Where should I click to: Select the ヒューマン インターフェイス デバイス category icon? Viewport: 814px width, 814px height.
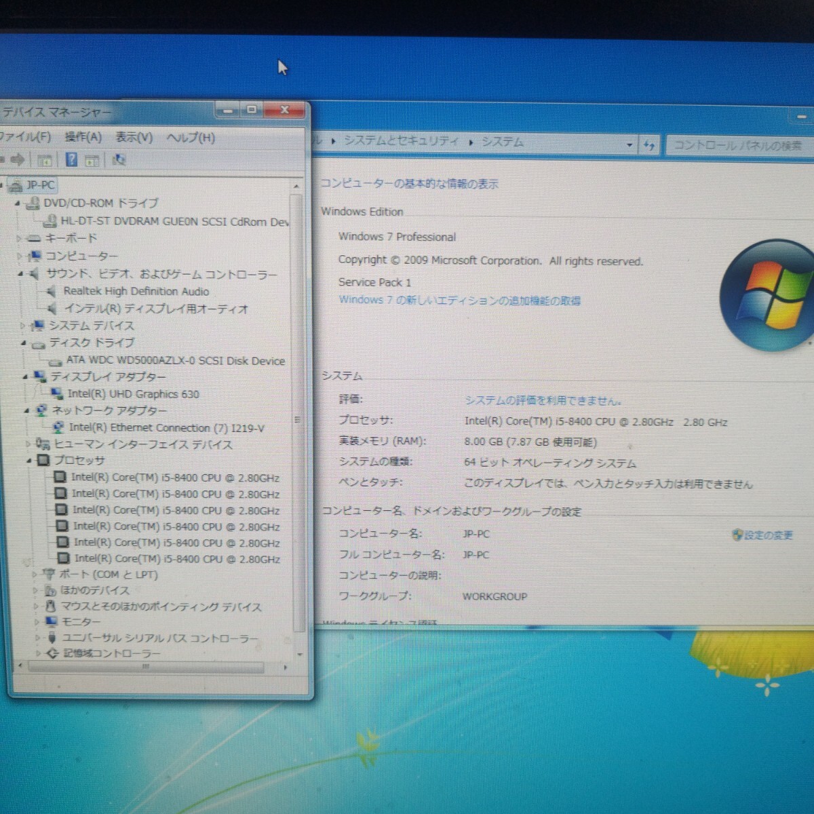click(x=43, y=444)
